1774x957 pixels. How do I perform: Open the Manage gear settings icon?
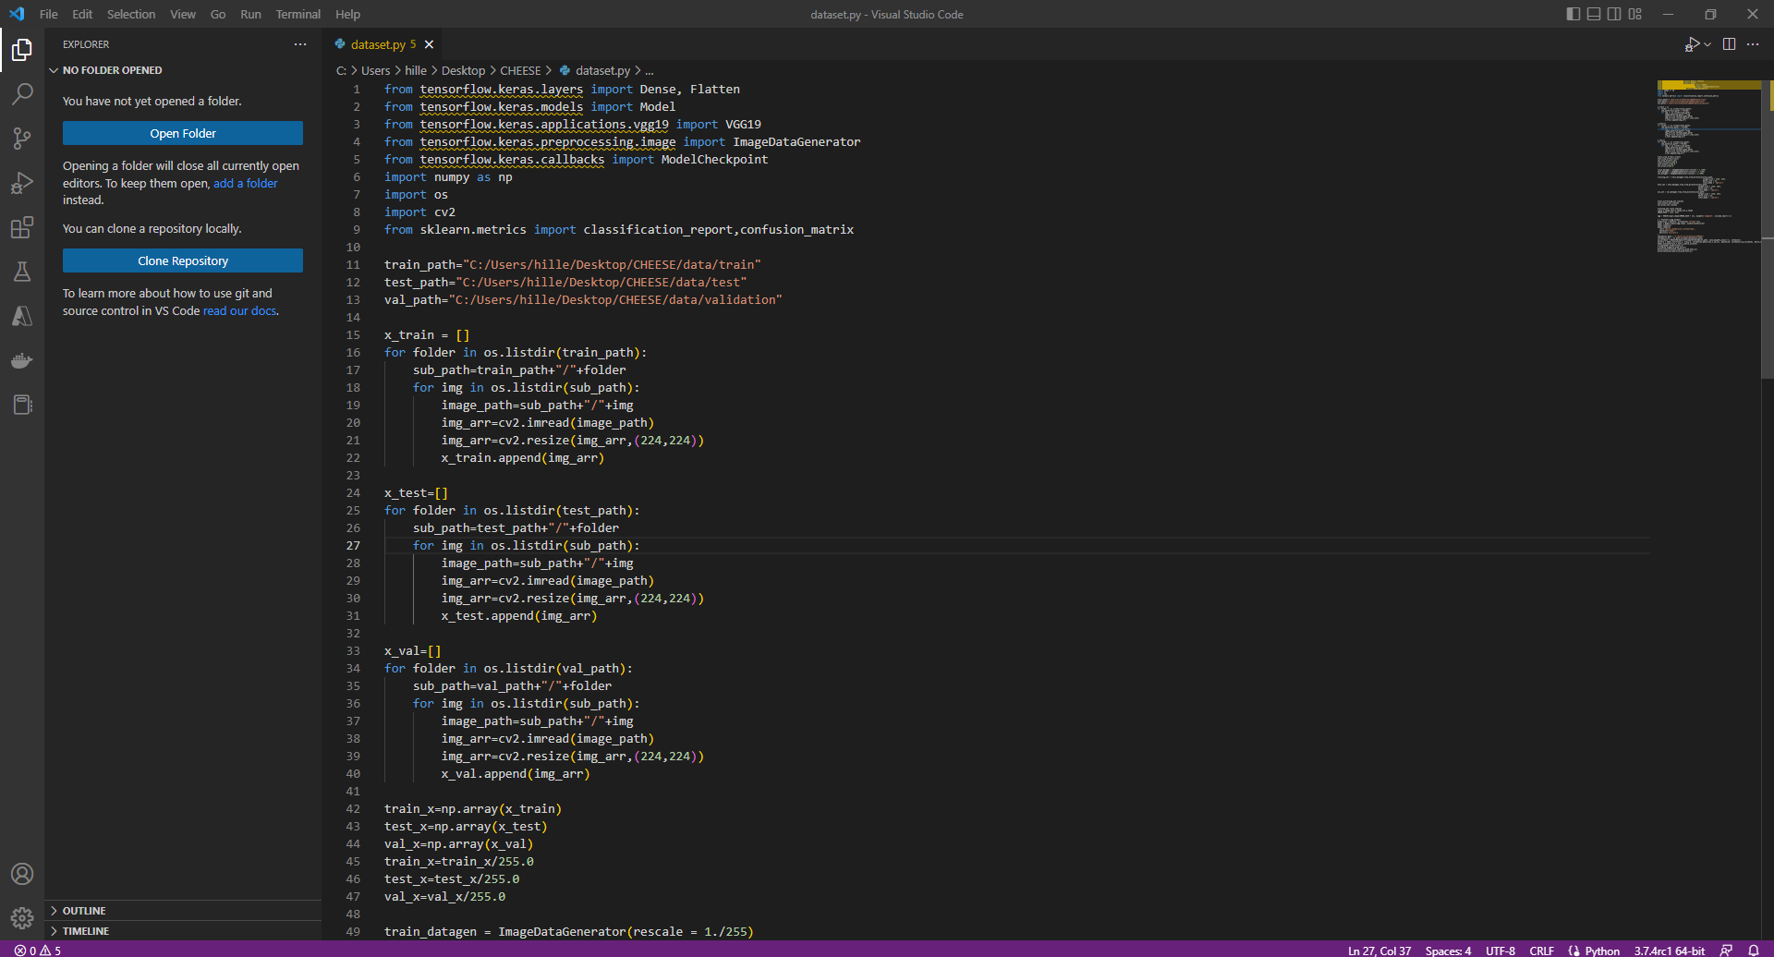(22, 918)
